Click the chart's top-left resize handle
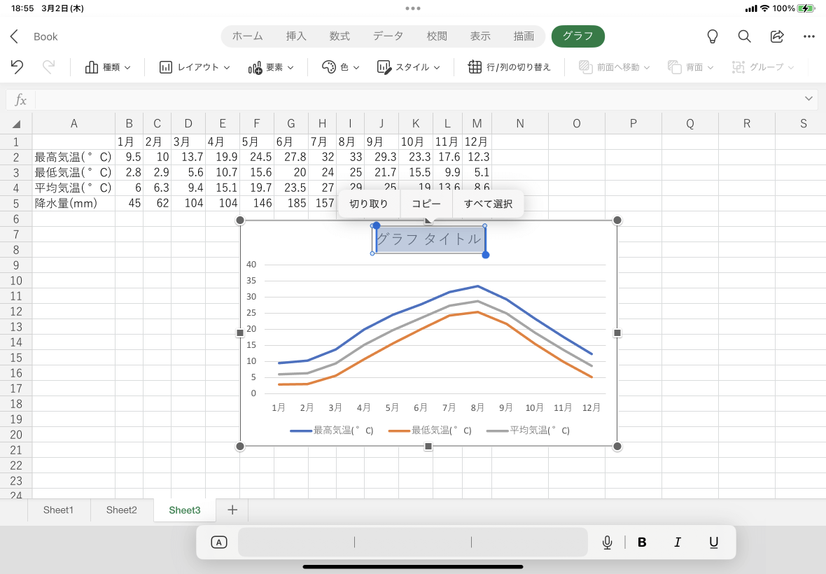 point(239,220)
